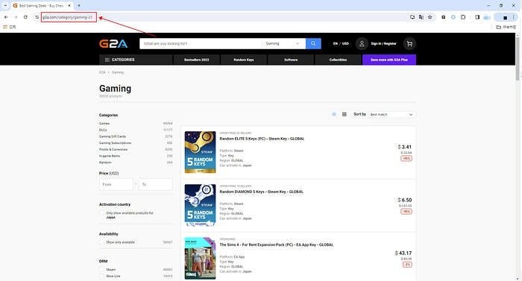
Task: Click the price From input field
Action: pos(116,184)
